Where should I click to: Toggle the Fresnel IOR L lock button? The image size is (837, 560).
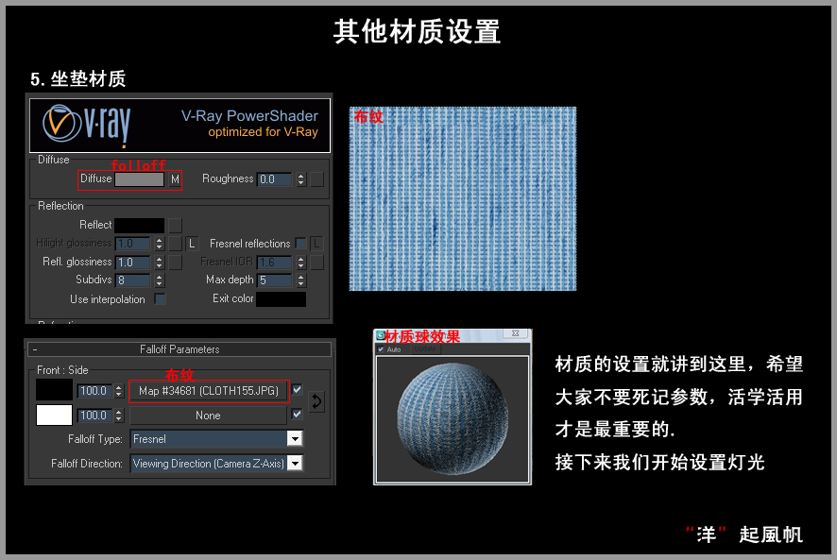317,244
